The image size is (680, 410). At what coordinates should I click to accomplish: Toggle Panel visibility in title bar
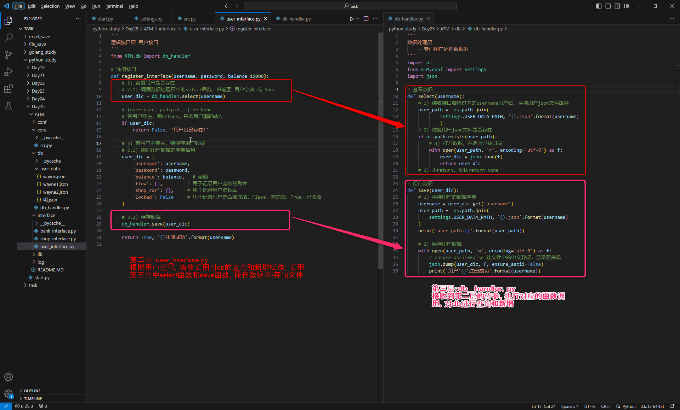tap(608, 6)
